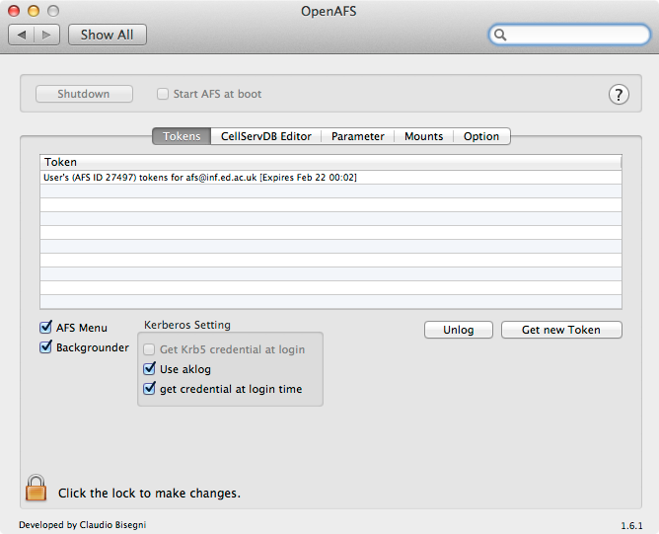Toggle the Backgrounder checkbox
This screenshot has height=534, width=659.
point(45,347)
